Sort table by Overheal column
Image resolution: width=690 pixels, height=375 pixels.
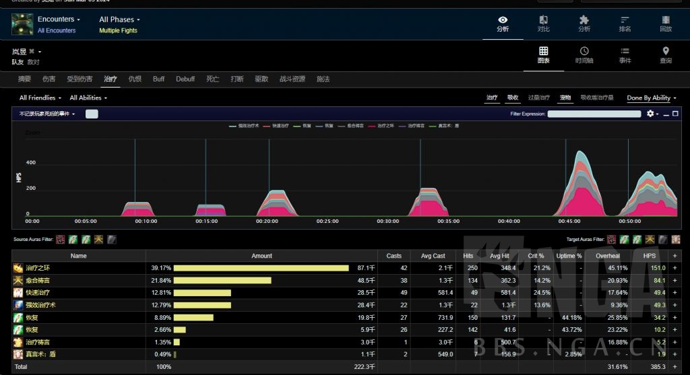point(608,256)
